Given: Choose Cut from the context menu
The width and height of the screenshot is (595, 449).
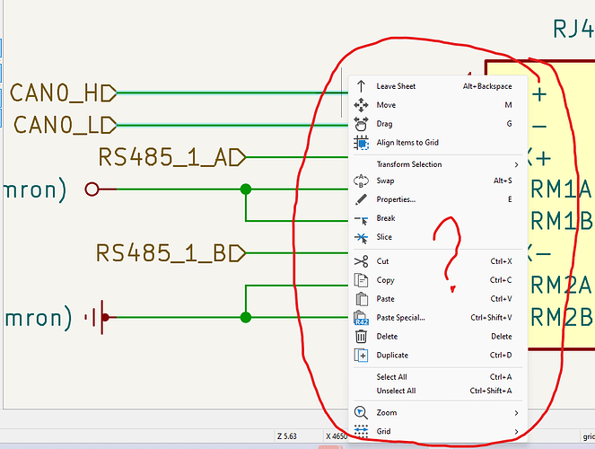Looking at the screenshot, I should (x=438, y=261).
